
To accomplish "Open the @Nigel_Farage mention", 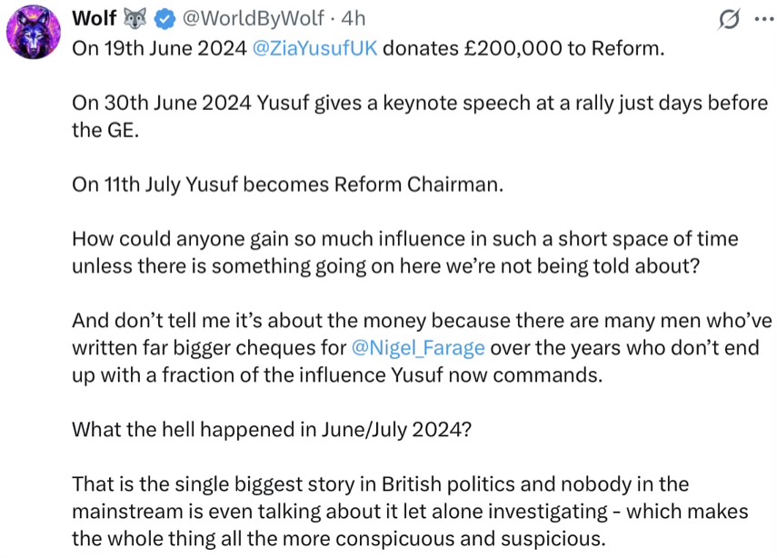I will click(x=418, y=348).
